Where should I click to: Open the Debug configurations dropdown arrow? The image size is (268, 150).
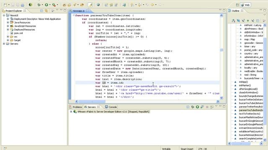coord(42,5)
